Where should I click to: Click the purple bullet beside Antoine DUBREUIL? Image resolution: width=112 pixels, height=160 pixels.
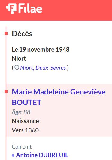pyautogui.click(x=13, y=155)
